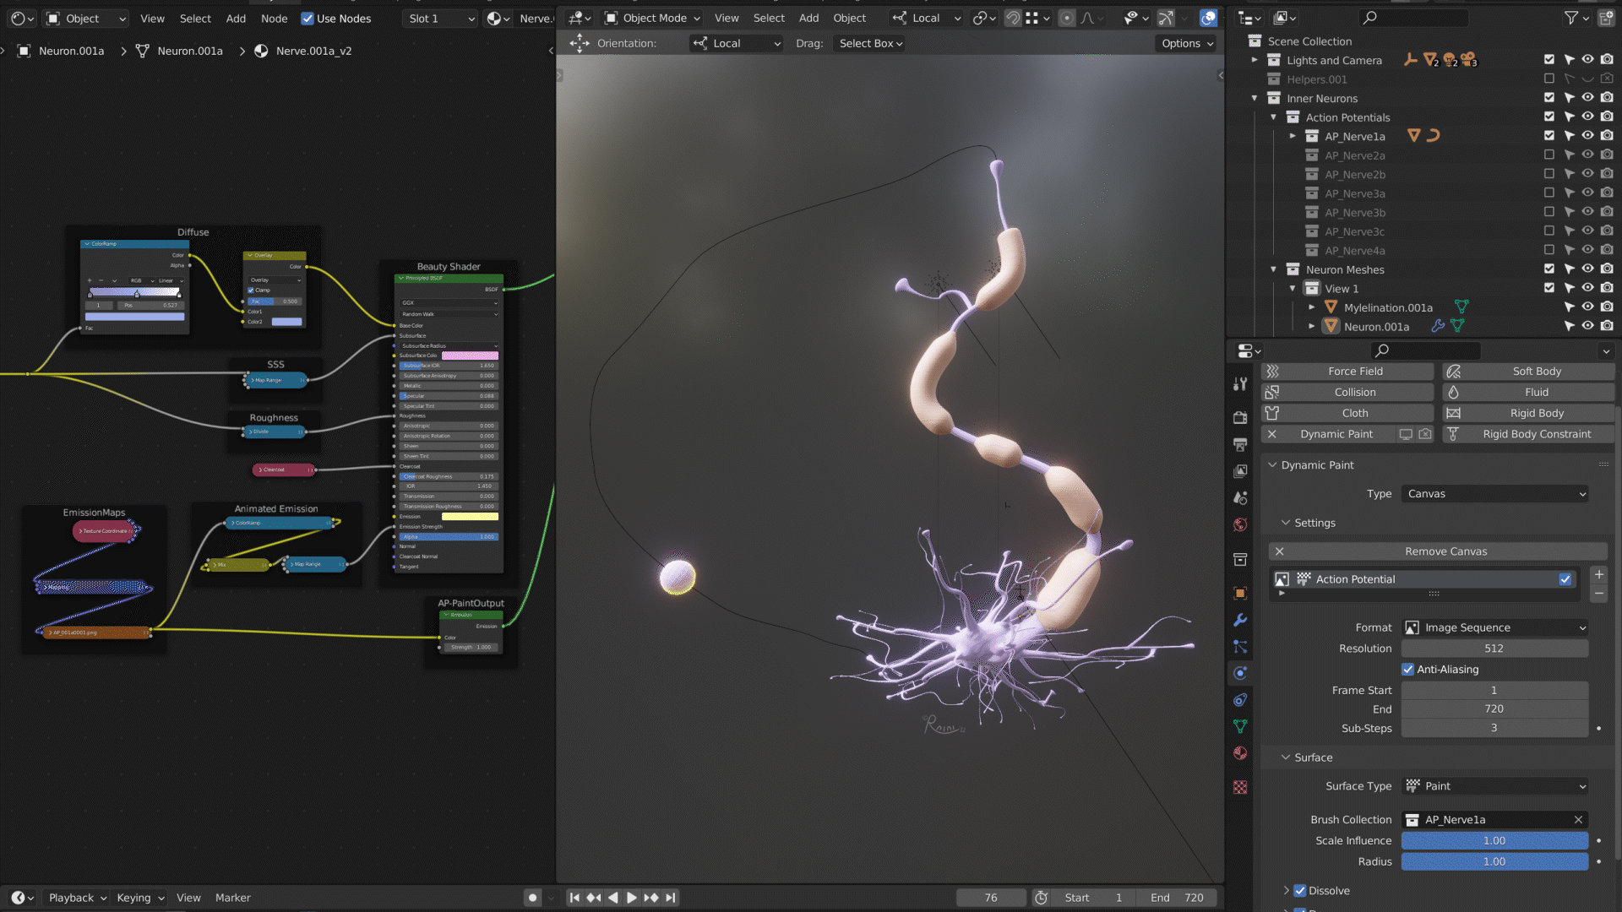
Task: Toggle viewport rendered shading sphere icon
Action: pyautogui.click(x=1209, y=18)
